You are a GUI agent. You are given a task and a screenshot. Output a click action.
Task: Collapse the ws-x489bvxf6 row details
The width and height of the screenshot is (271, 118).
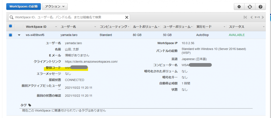click(19, 35)
